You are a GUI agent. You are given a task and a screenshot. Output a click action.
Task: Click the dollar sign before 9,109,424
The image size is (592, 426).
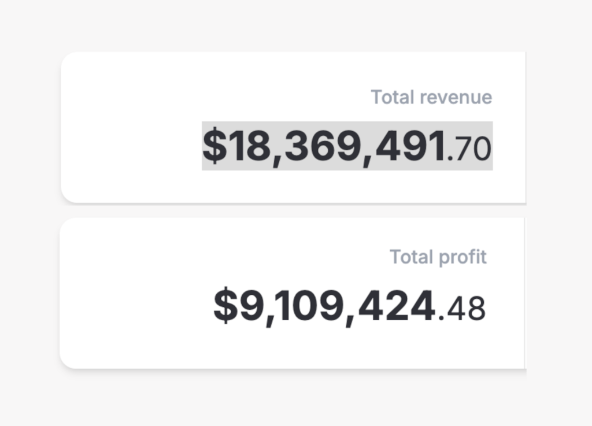pyautogui.click(x=225, y=306)
